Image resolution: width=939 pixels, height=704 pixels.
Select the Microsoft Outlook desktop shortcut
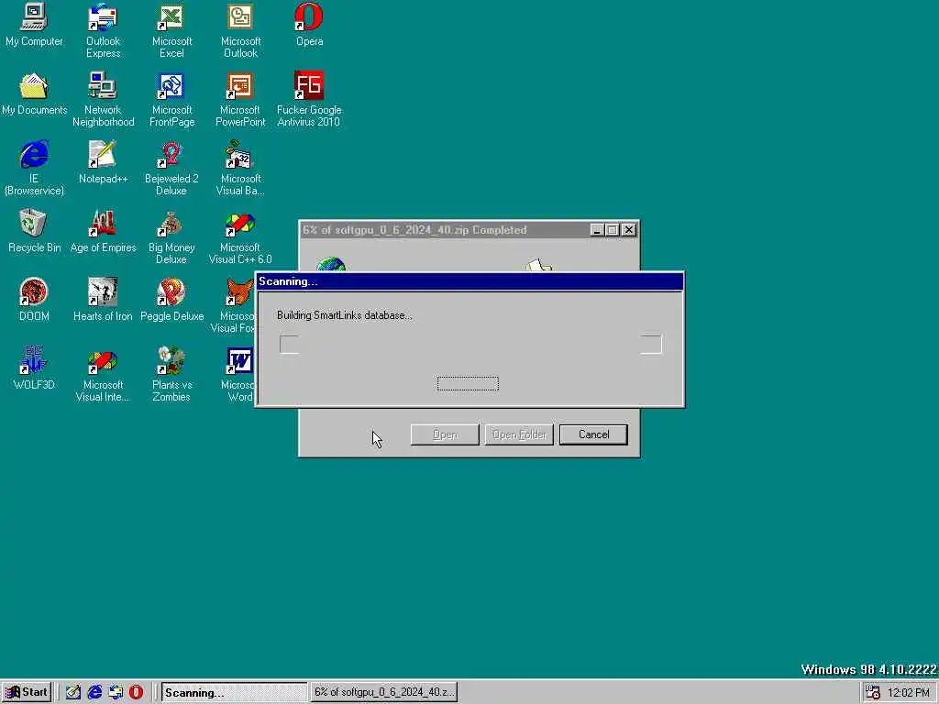click(x=240, y=31)
